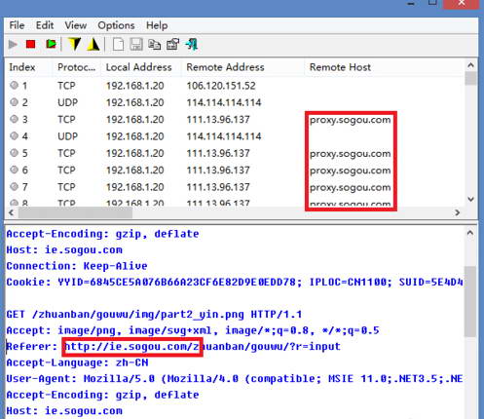Click the GET /zhuanban/gouwu/img request line
The width and height of the screenshot is (484, 419).
154,315
